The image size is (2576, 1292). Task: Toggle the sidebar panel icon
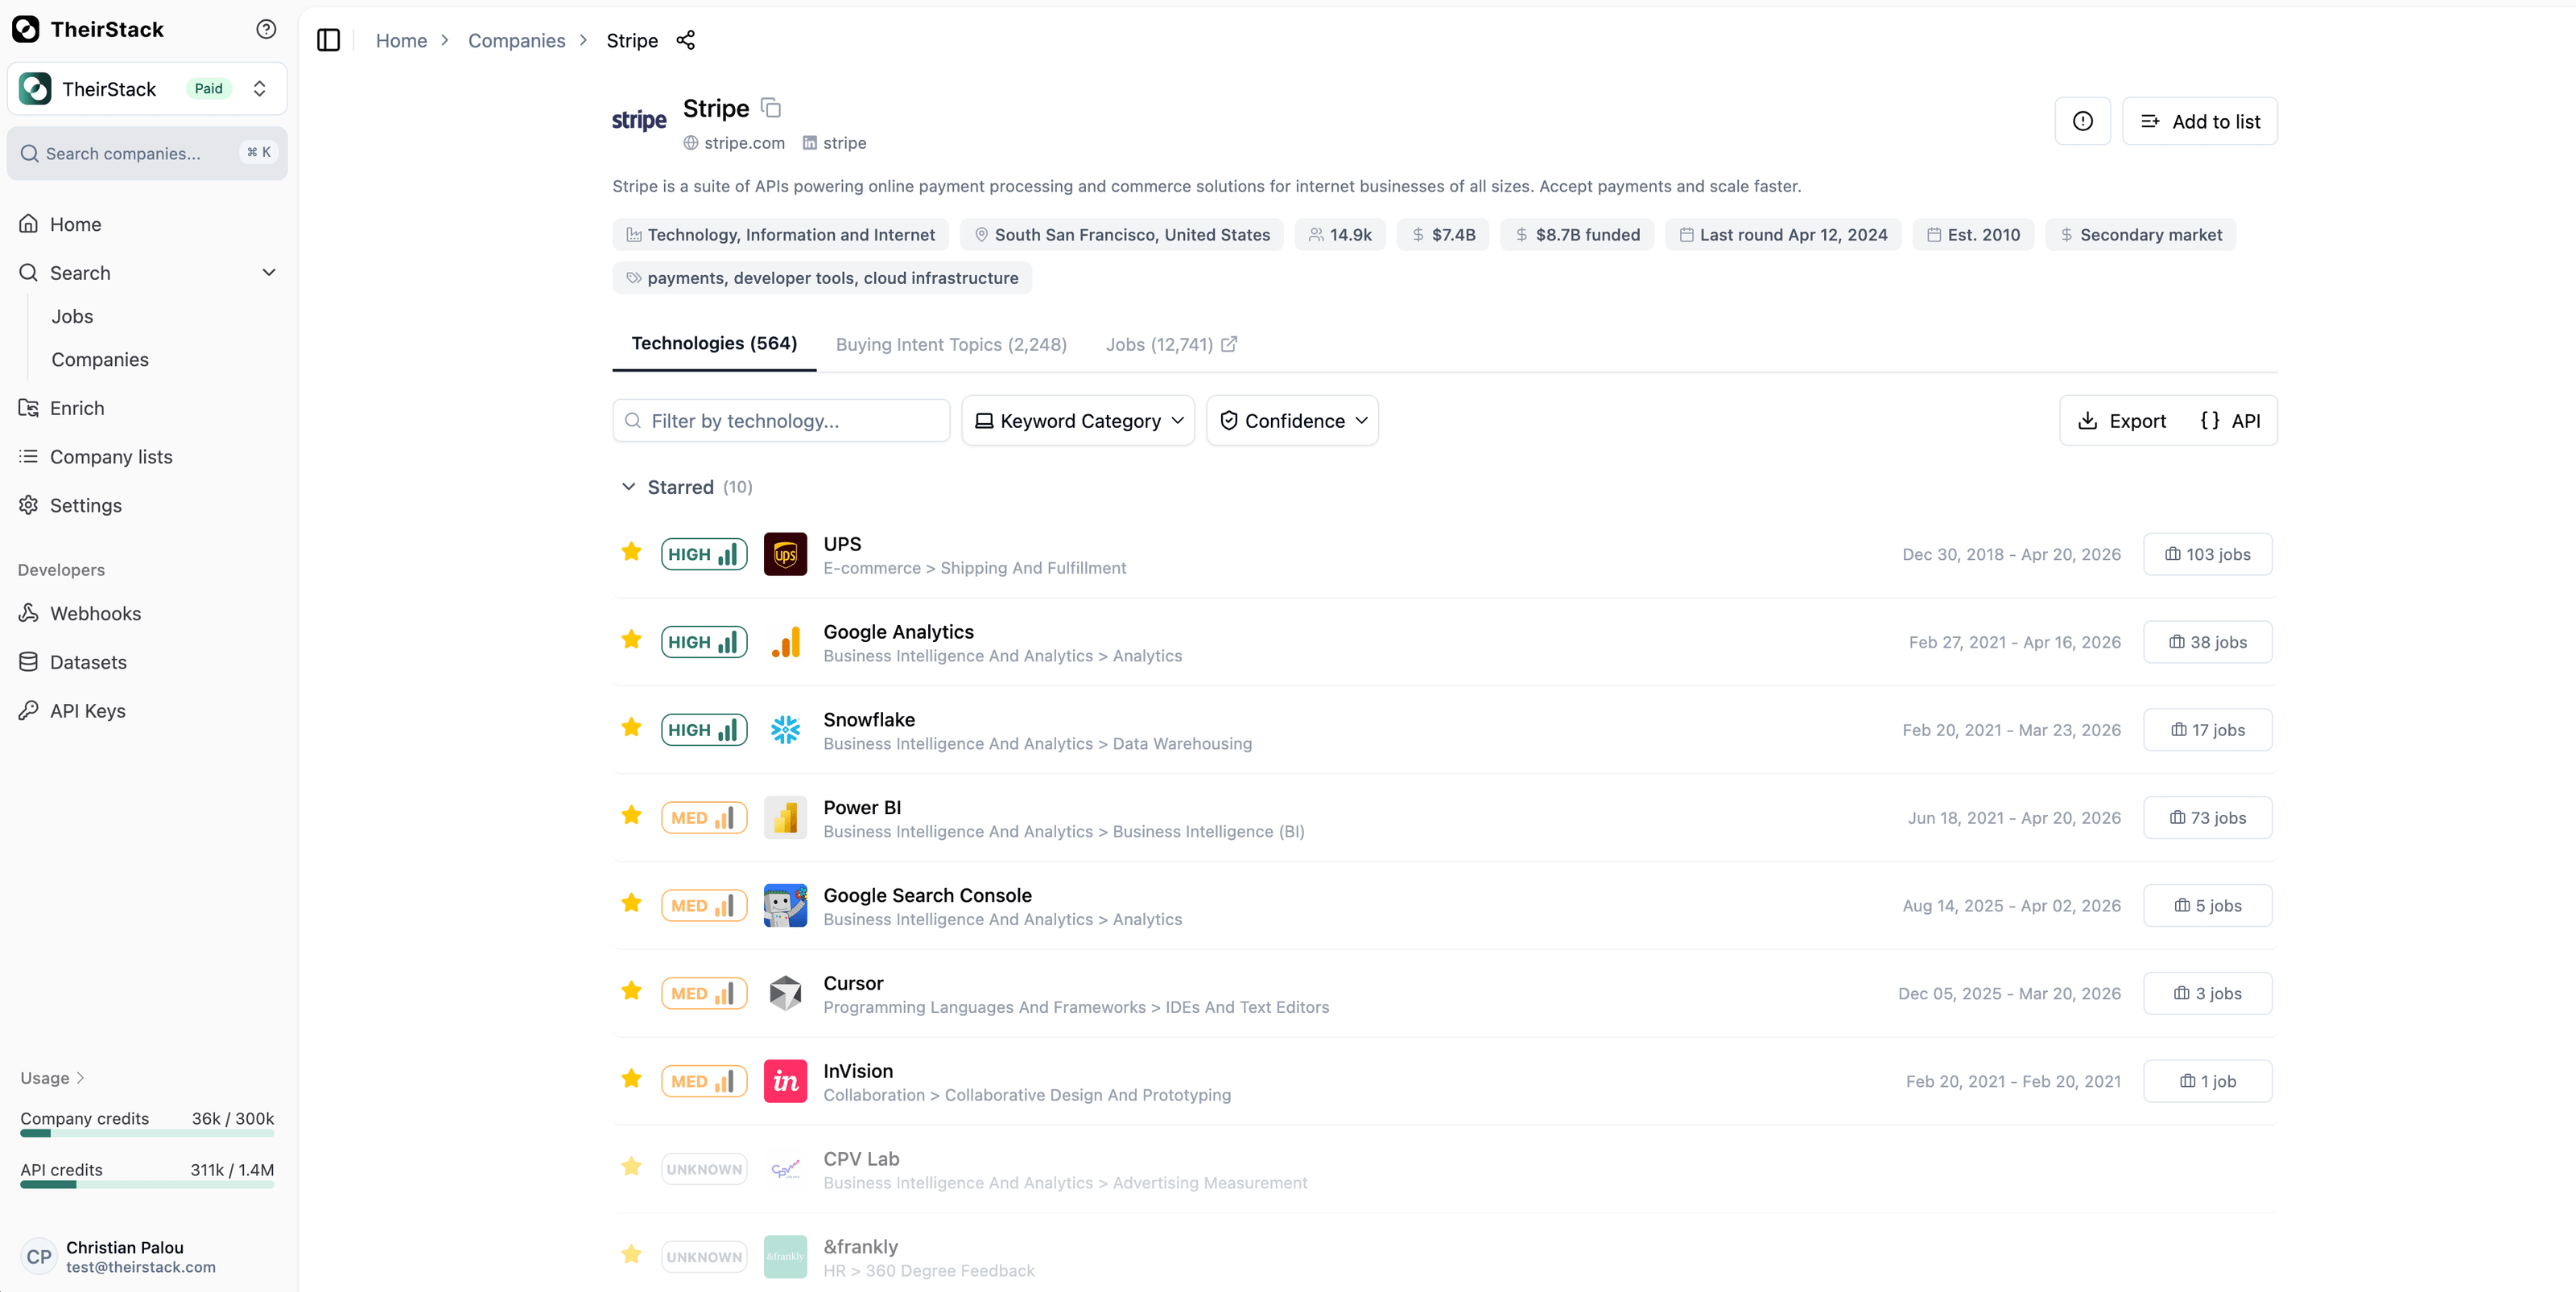coord(328,40)
